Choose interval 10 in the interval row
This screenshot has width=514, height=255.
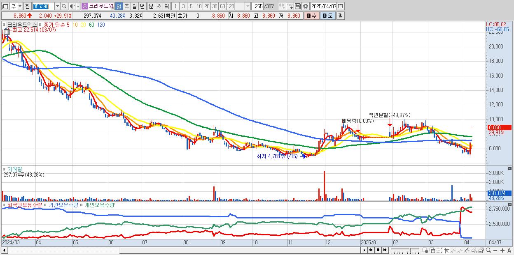199,6
